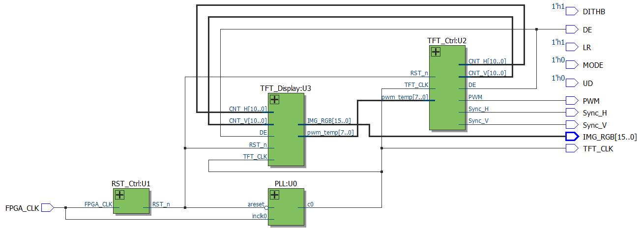Screen dimensions: 641x229
Task: Click the RST_n output port on RST_Ctrl:U1
Action: (x=161, y=204)
